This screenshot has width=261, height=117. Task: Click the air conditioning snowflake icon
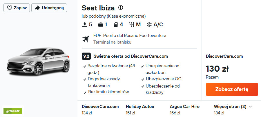coord(149,25)
